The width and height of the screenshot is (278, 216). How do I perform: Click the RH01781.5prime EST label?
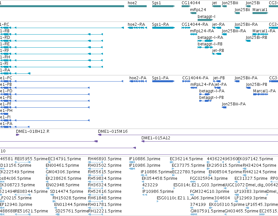pyautogui.click(x=105, y=205)
